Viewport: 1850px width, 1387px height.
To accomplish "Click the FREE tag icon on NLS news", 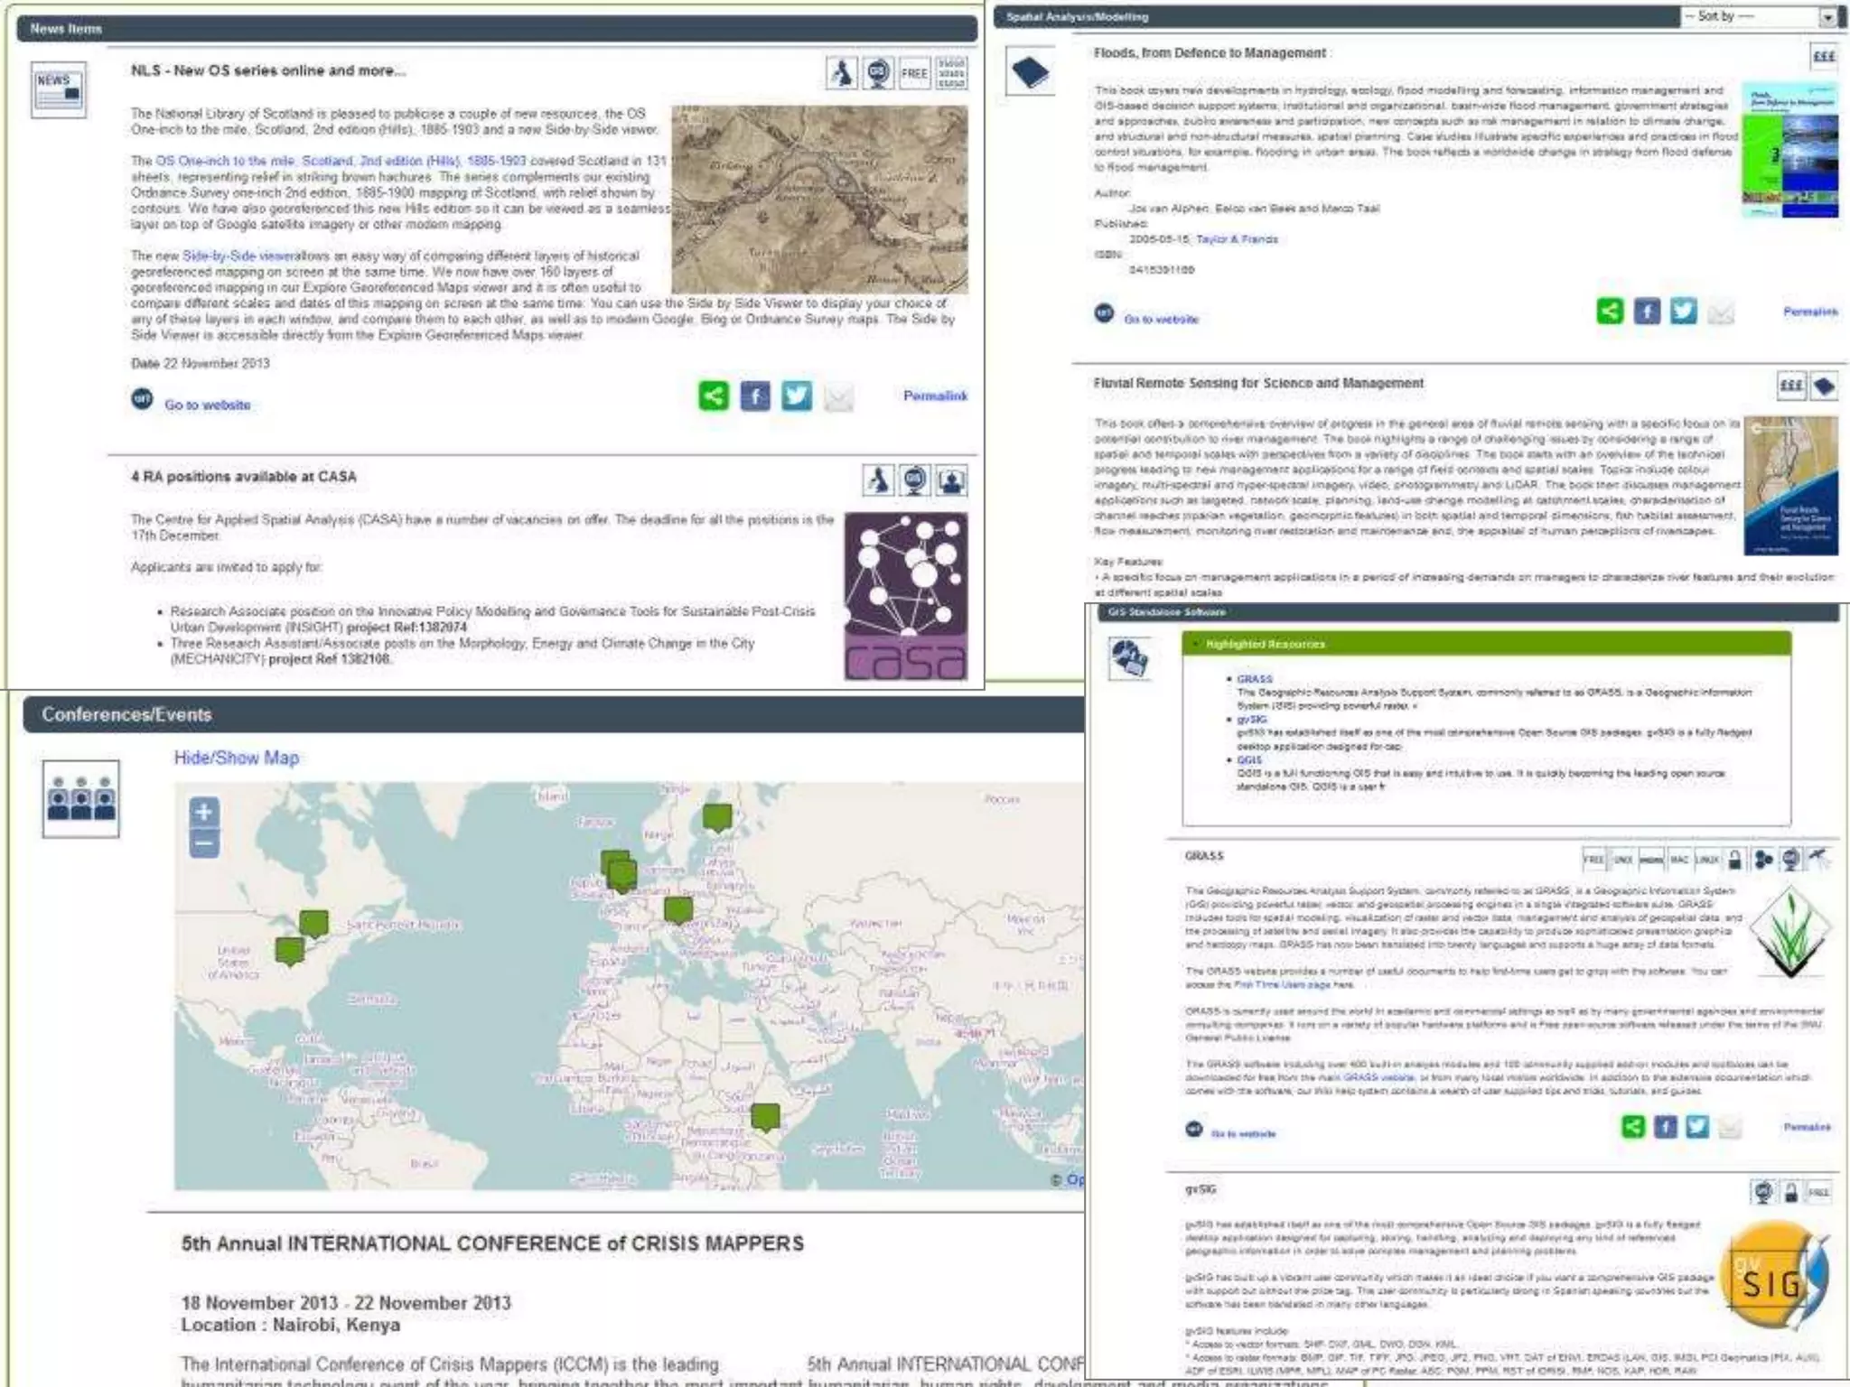I will click(914, 73).
